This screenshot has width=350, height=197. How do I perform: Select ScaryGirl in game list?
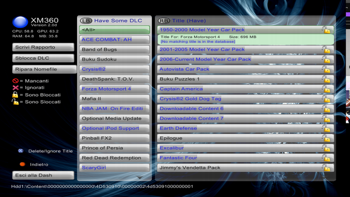pyautogui.click(x=114, y=168)
